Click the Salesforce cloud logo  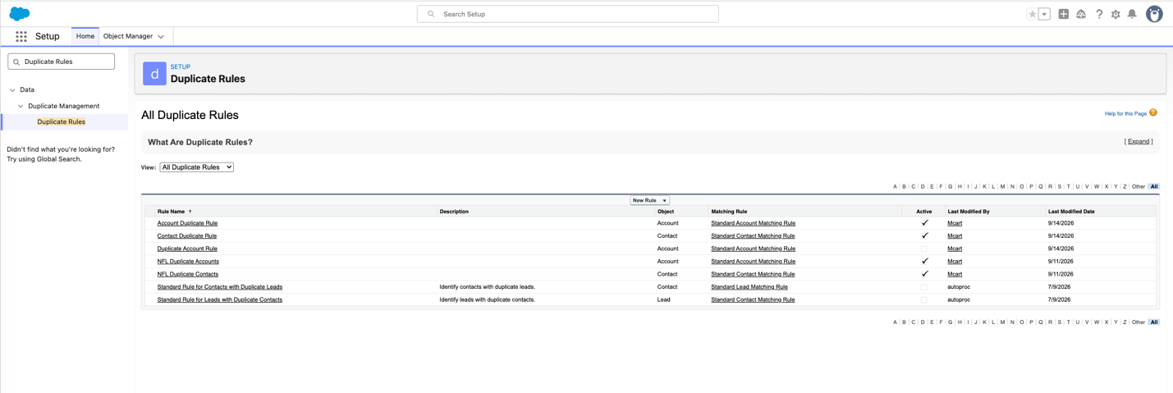19,13
